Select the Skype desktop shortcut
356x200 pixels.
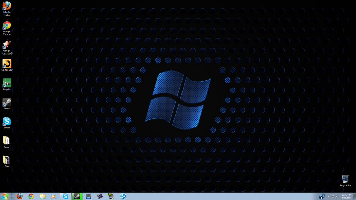point(7,123)
